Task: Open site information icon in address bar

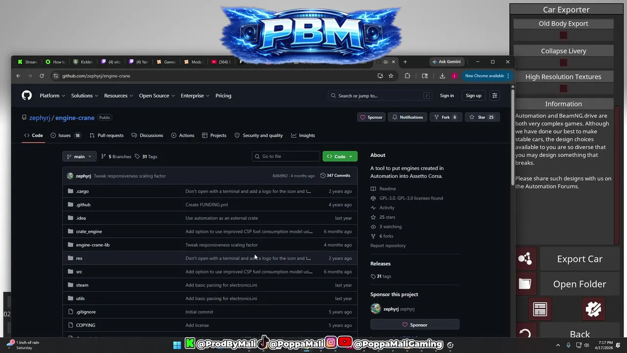Action: [55, 76]
